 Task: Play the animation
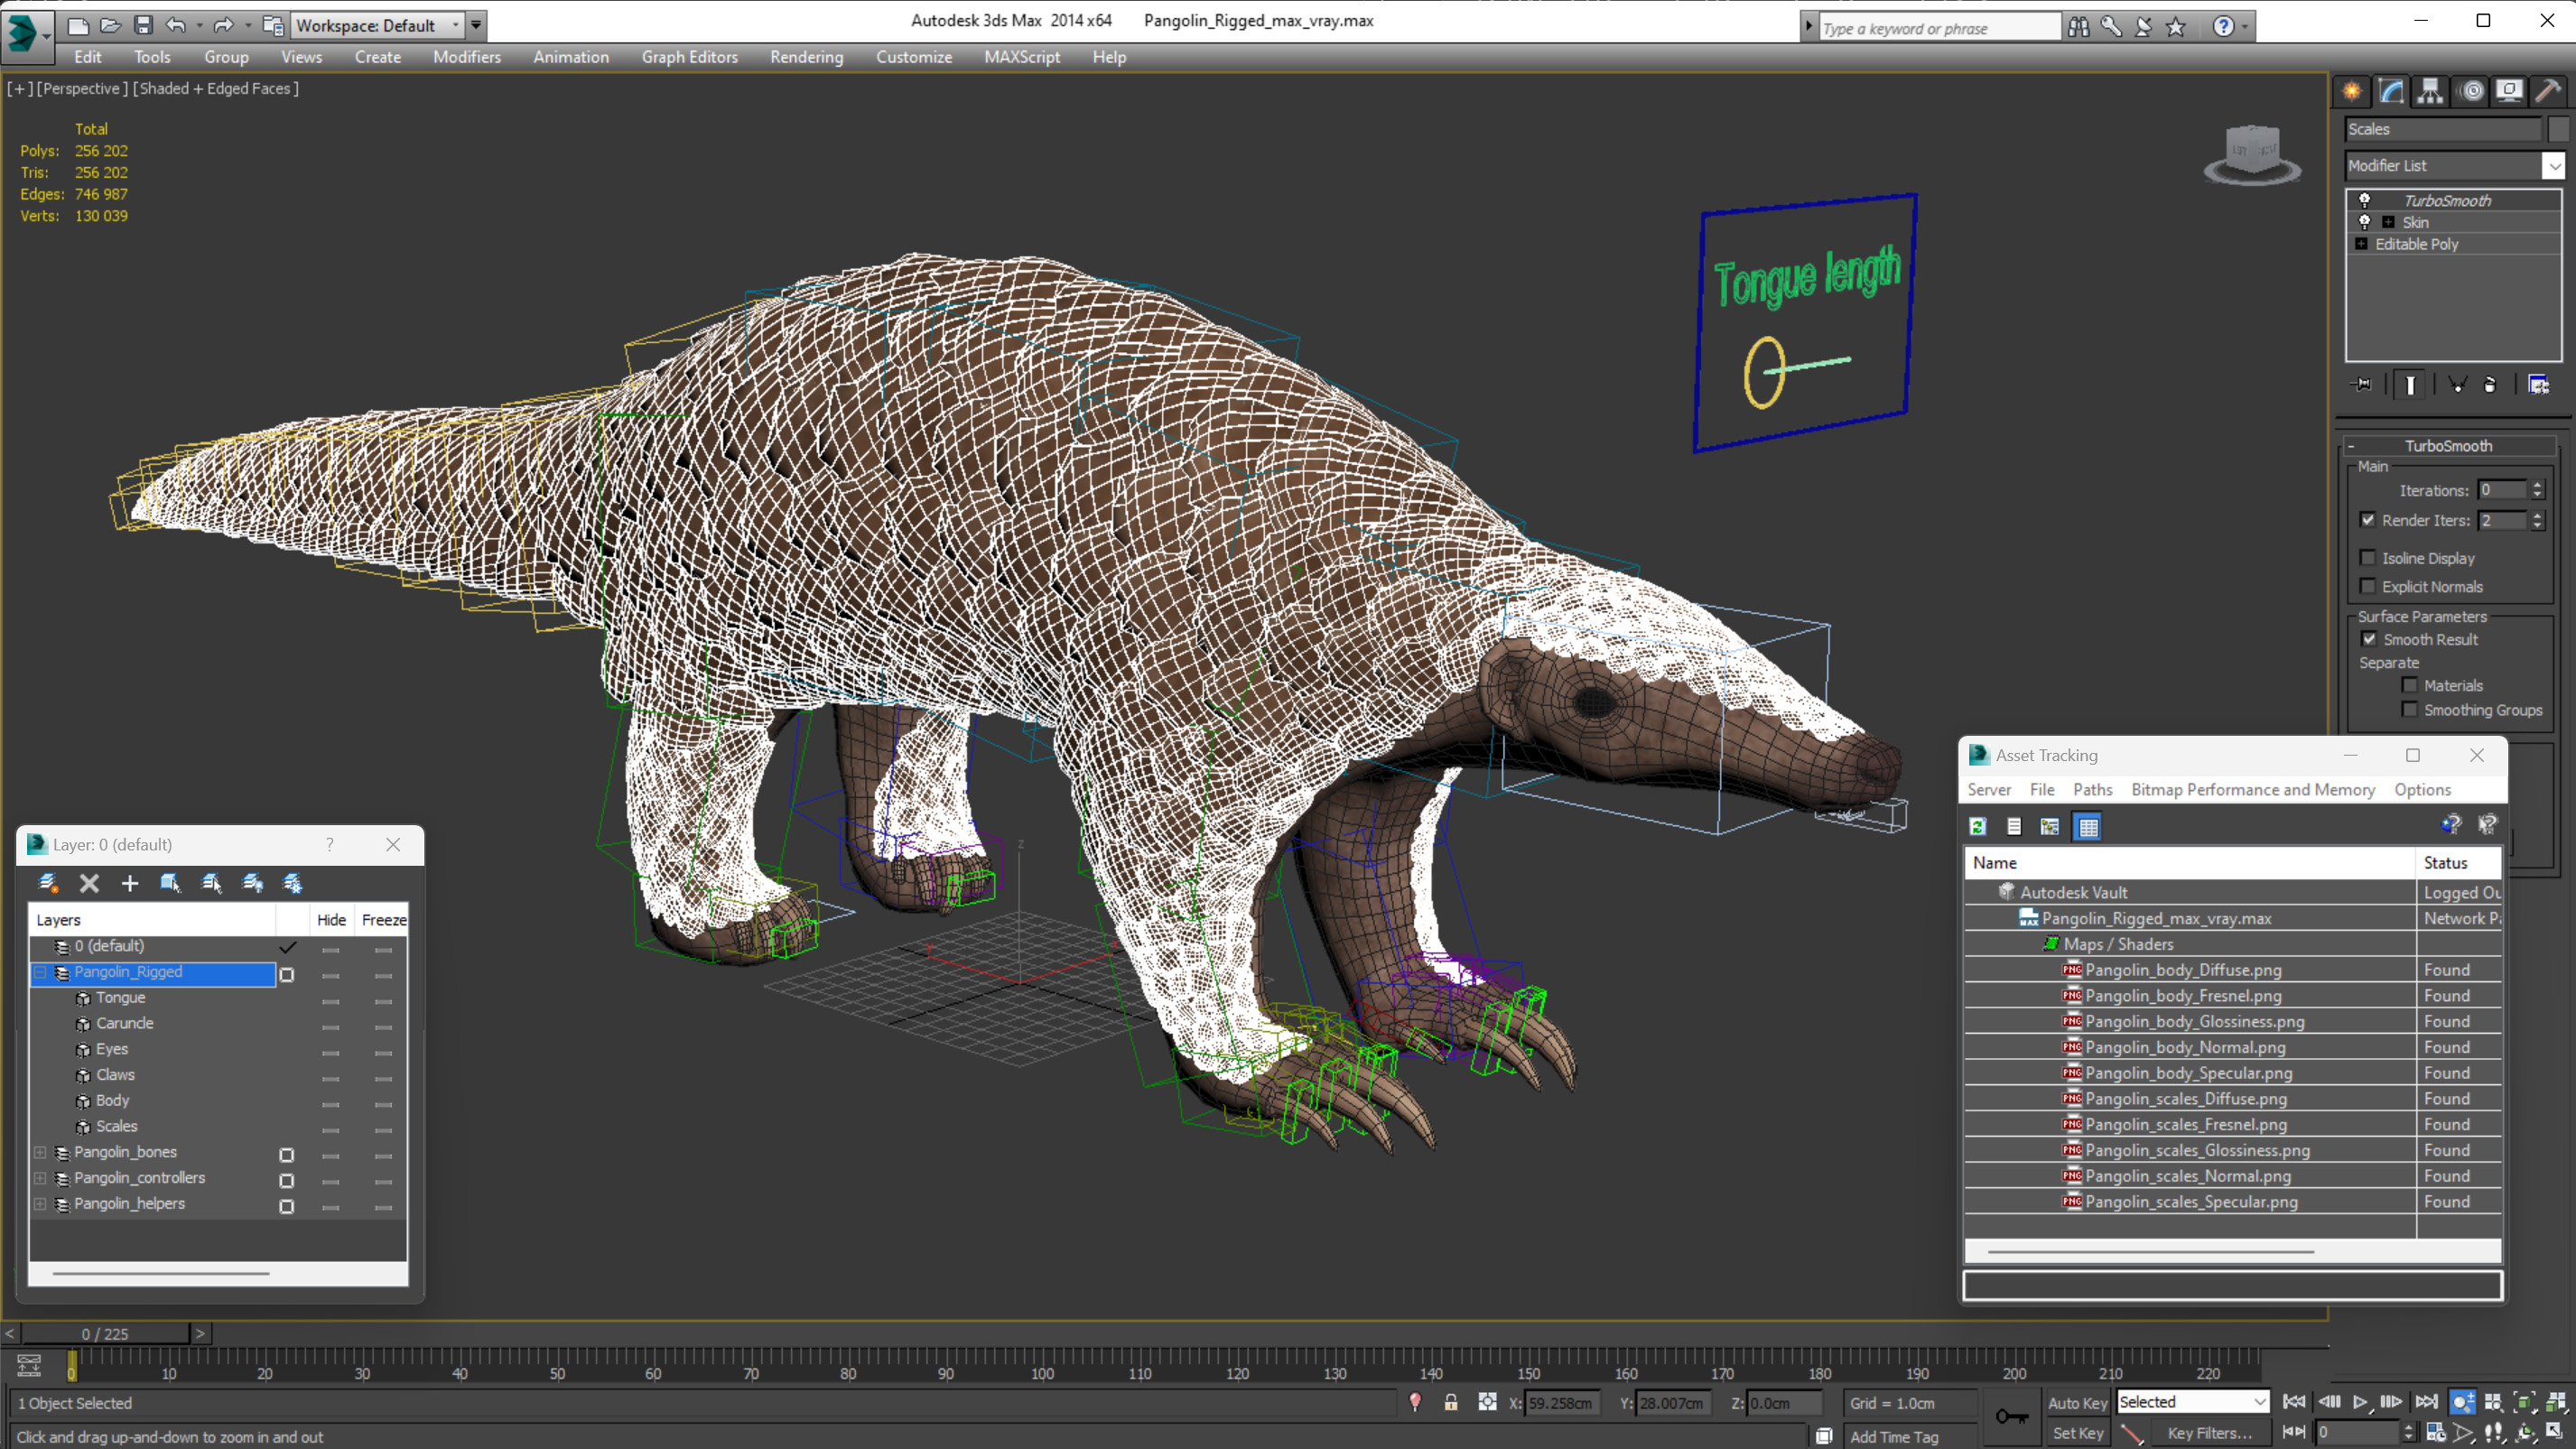(2361, 1402)
